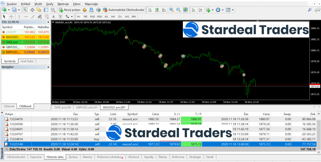Image resolution: width=321 pixels, height=162 pixels.
Task: Click the Periods clock icon
Action: point(218,10)
